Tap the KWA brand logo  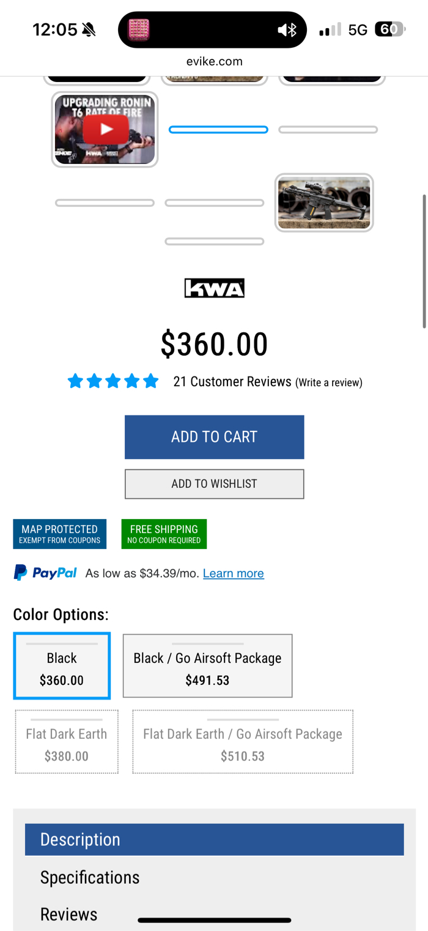pos(214,288)
